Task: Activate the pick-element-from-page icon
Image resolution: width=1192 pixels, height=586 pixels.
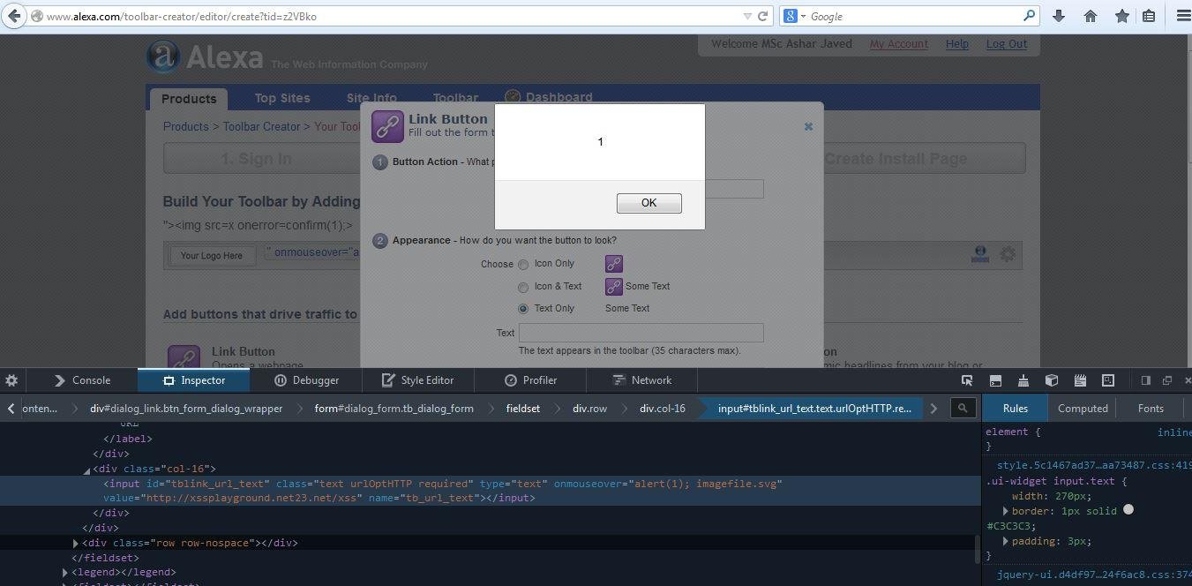Action: [967, 380]
